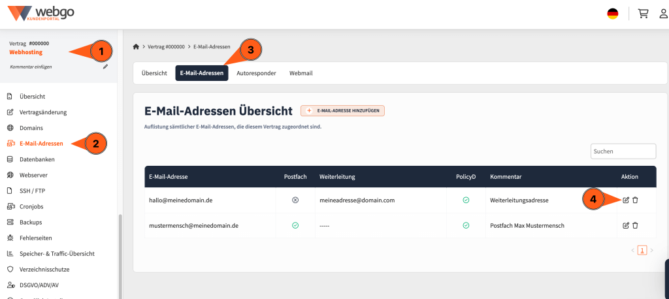Click the Cronjobs sidebar icon
This screenshot has width=669, height=299.
[10, 206]
